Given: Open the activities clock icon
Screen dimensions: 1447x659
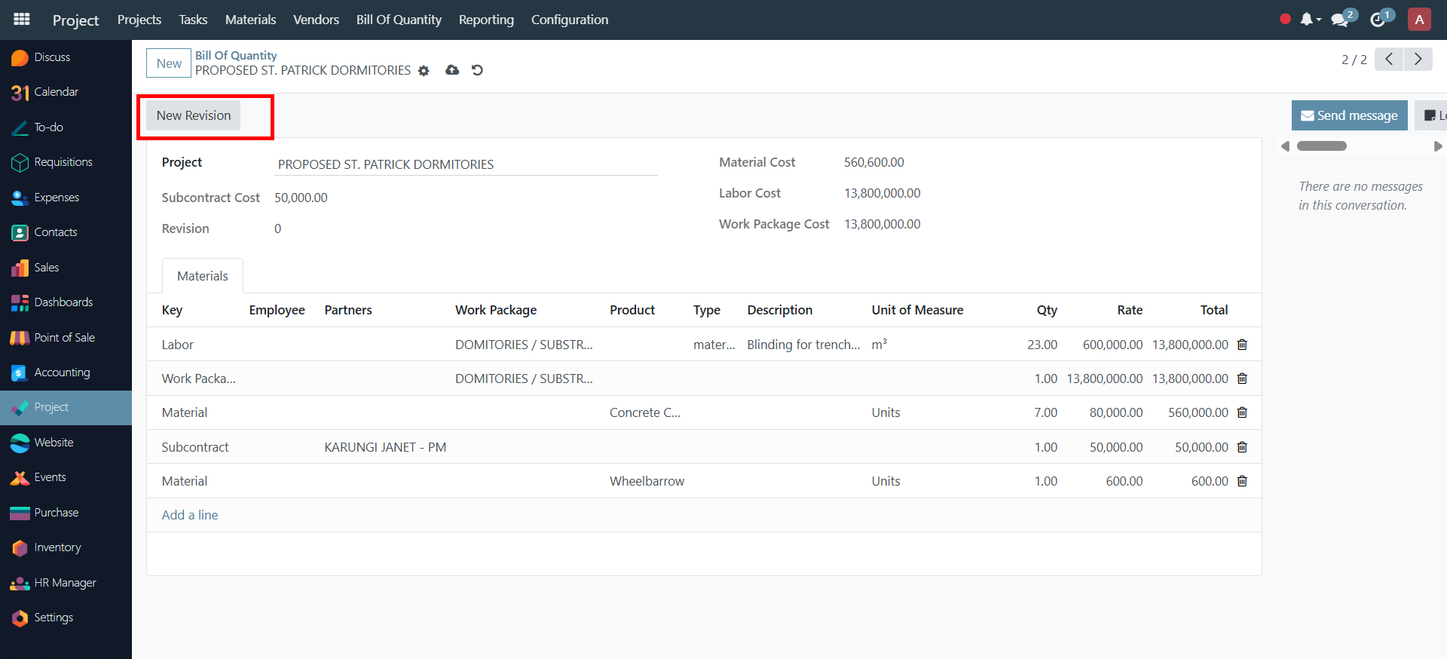Looking at the screenshot, I should [x=1378, y=20].
